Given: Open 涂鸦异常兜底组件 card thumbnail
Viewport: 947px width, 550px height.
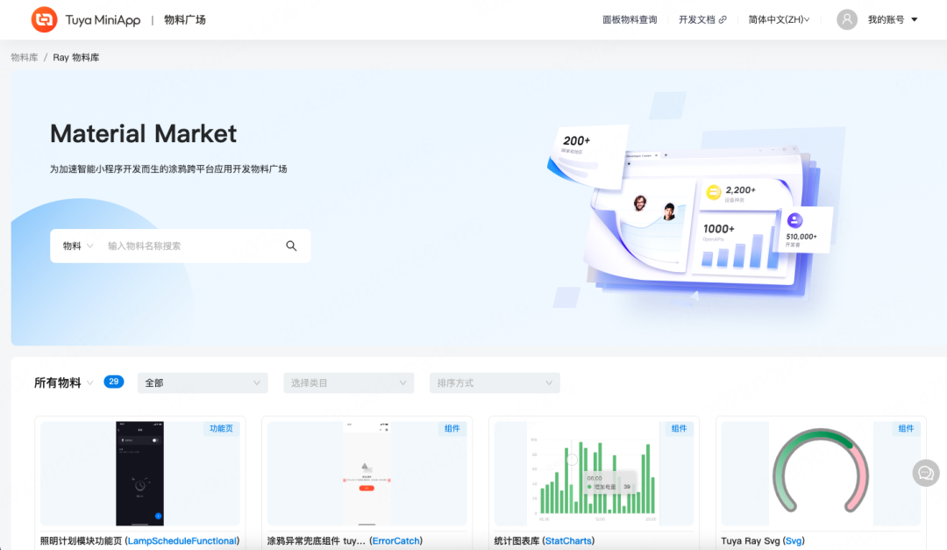Looking at the screenshot, I should (367, 473).
